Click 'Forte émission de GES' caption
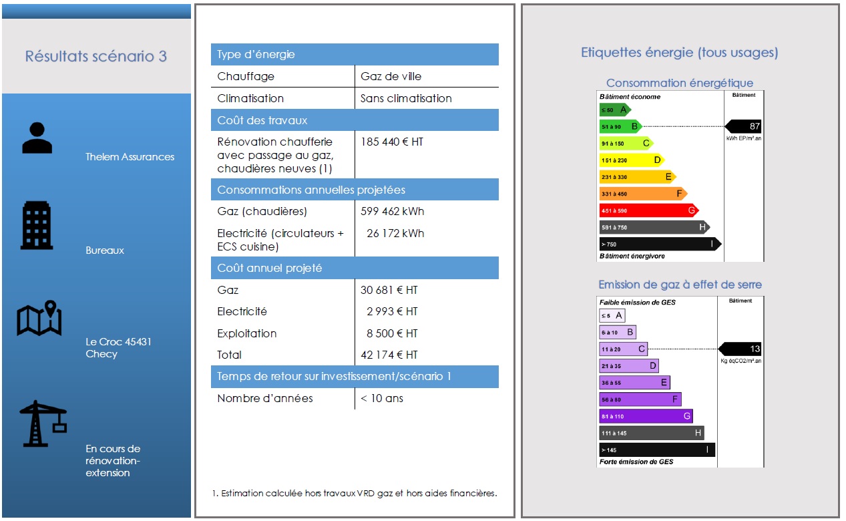Viewport: 846px width, 521px height. [x=636, y=462]
